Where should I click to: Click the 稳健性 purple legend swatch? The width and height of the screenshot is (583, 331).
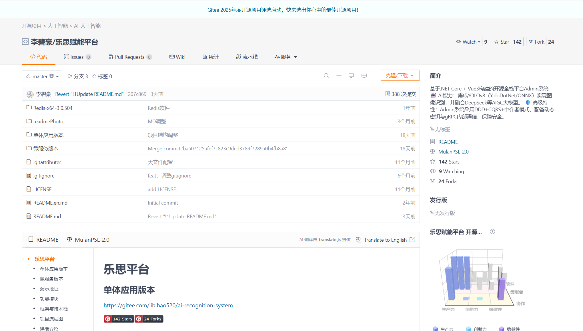click(502, 329)
